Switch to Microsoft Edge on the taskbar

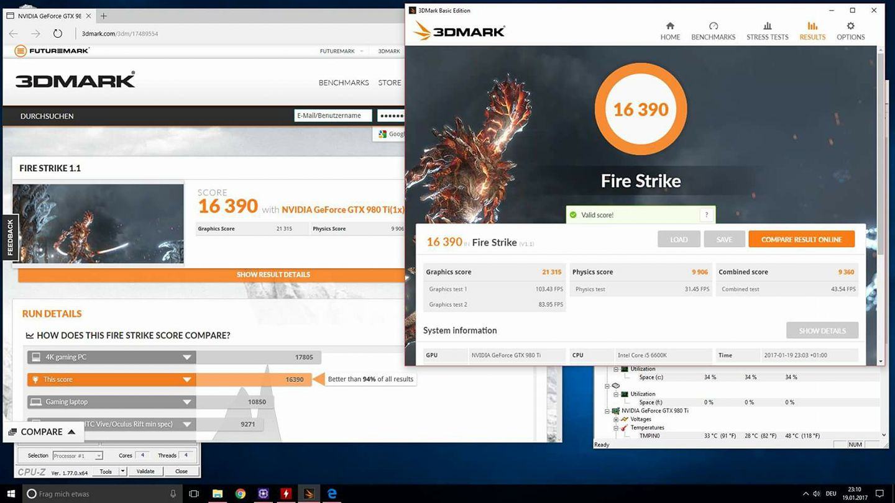(332, 494)
